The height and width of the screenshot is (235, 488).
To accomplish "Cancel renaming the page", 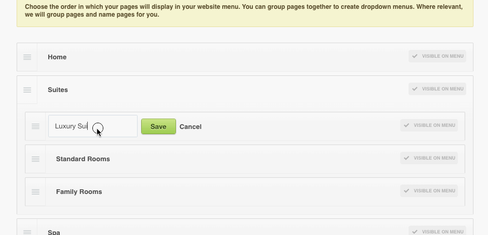I will [191, 126].
